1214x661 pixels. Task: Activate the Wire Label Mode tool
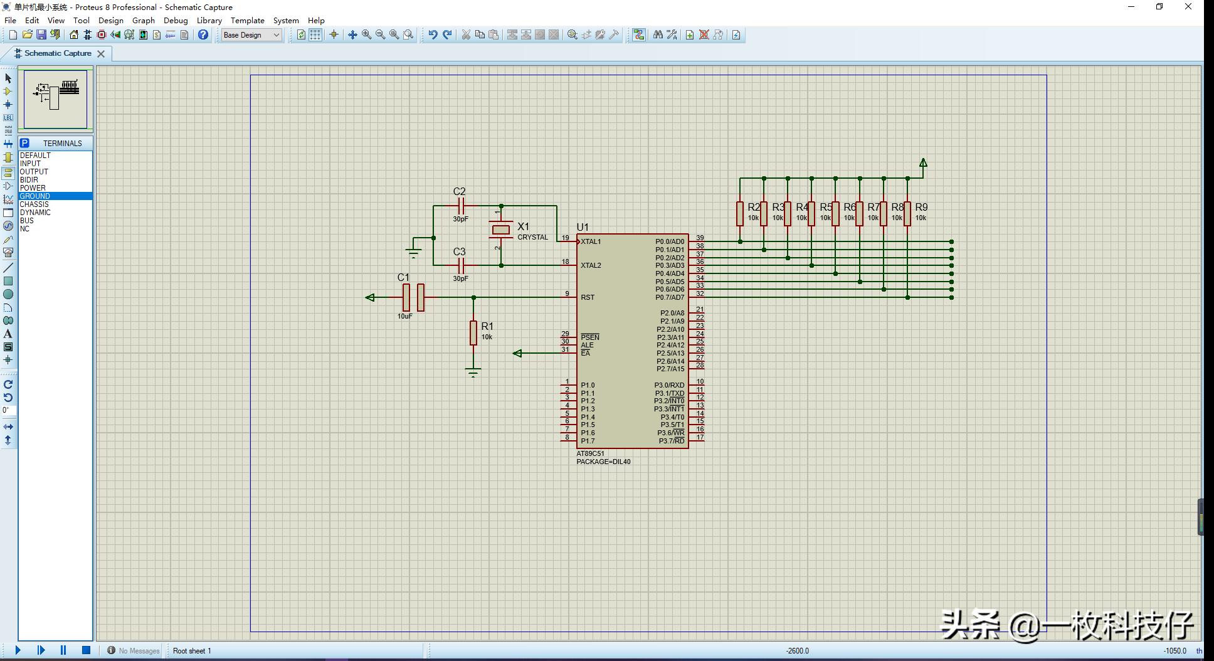pyautogui.click(x=8, y=118)
